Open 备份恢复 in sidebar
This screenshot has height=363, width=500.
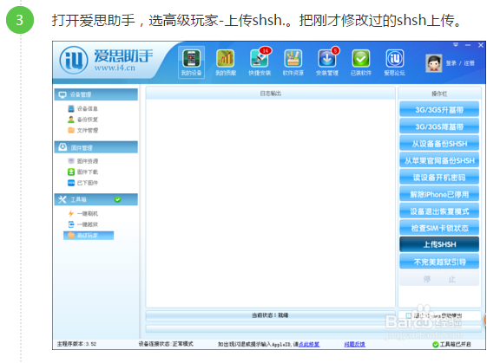tap(83, 120)
